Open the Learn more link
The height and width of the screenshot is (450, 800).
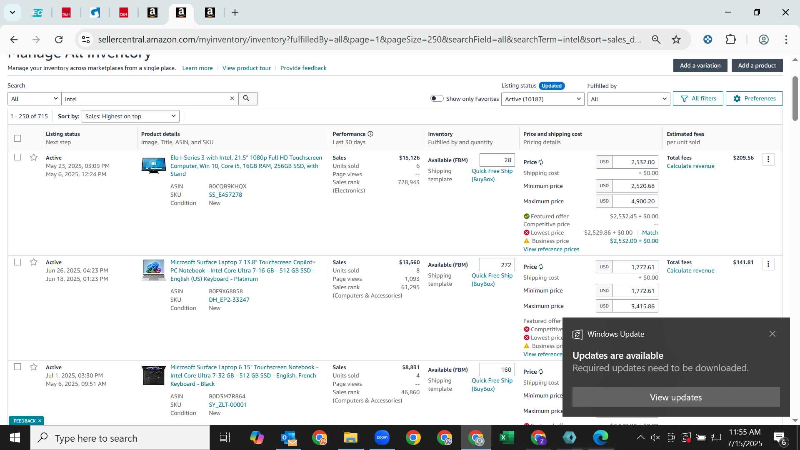197,68
